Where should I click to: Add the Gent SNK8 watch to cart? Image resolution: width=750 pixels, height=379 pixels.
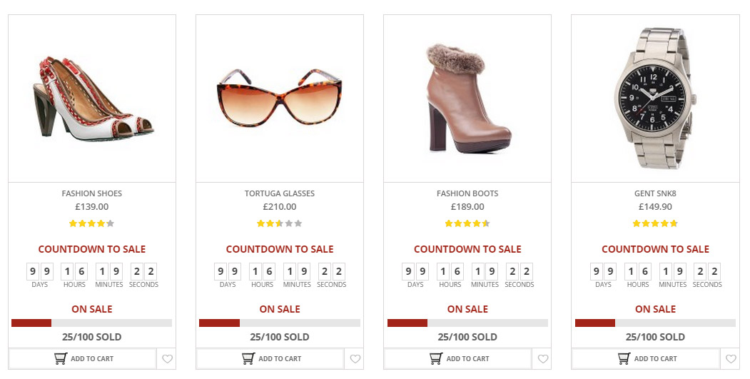pos(646,358)
